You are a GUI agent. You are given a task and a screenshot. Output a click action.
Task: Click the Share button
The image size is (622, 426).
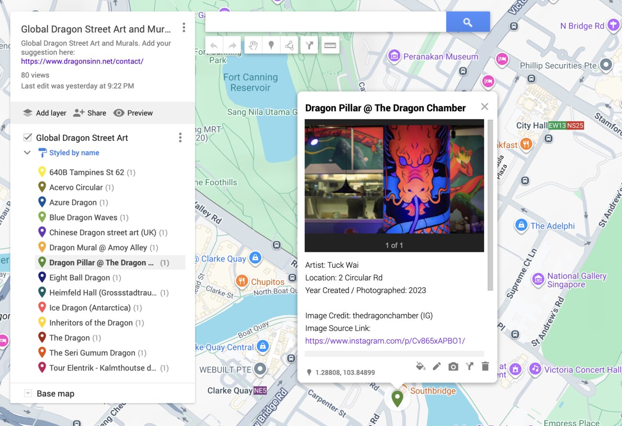(89, 113)
